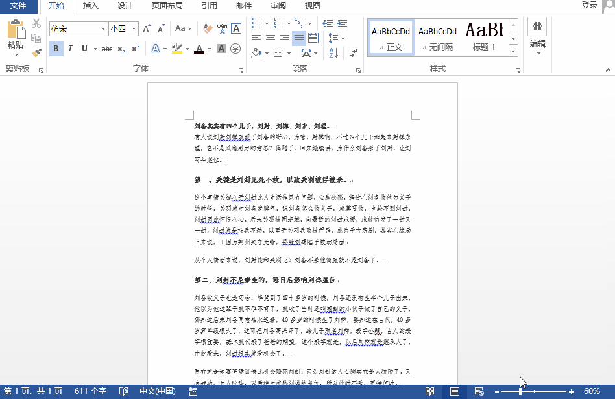
Task: Open the 页面布局 ribbon tab
Action: pyautogui.click(x=167, y=6)
